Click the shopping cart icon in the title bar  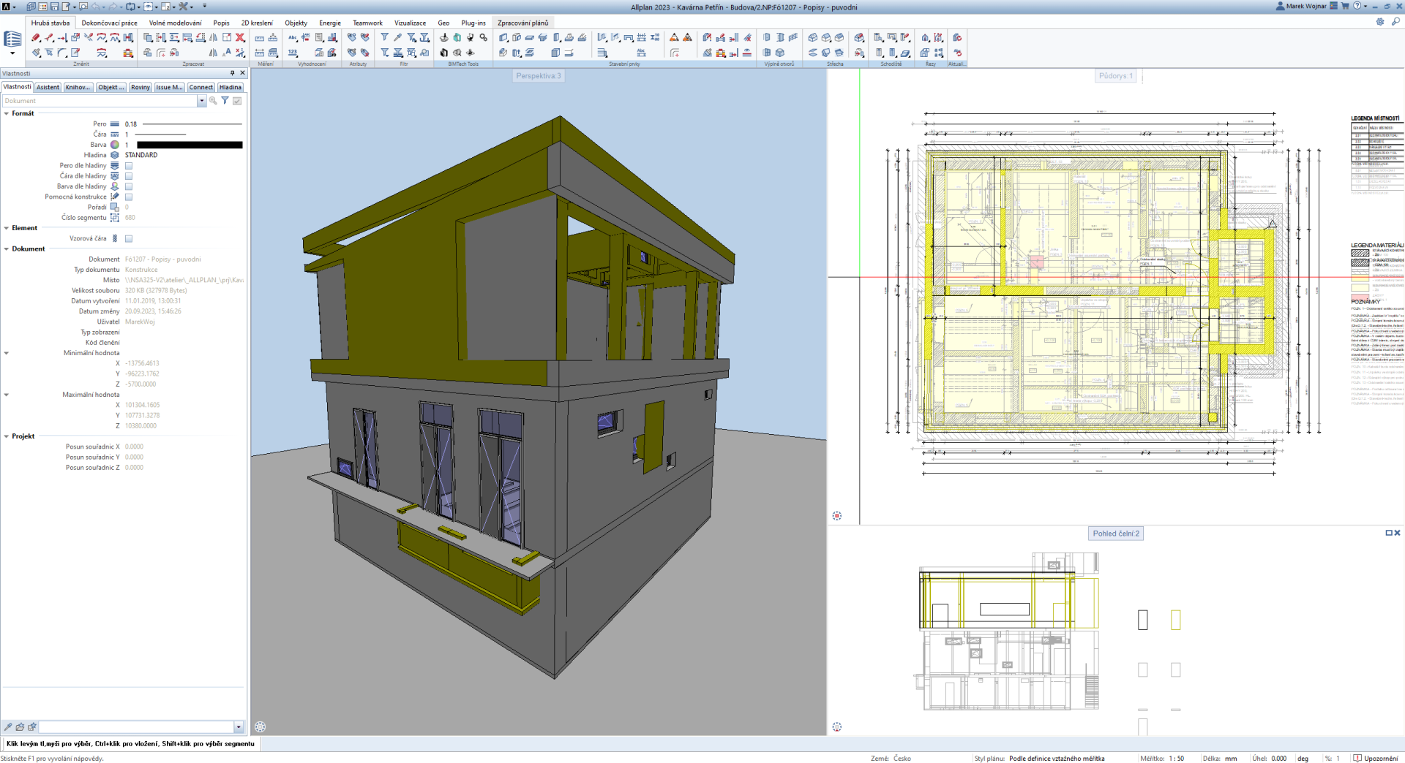(1344, 6)
